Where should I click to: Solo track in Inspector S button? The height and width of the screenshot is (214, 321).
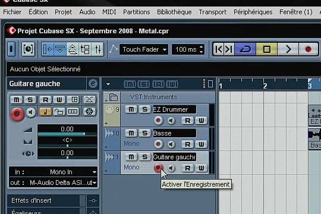[x=30, y=100]
